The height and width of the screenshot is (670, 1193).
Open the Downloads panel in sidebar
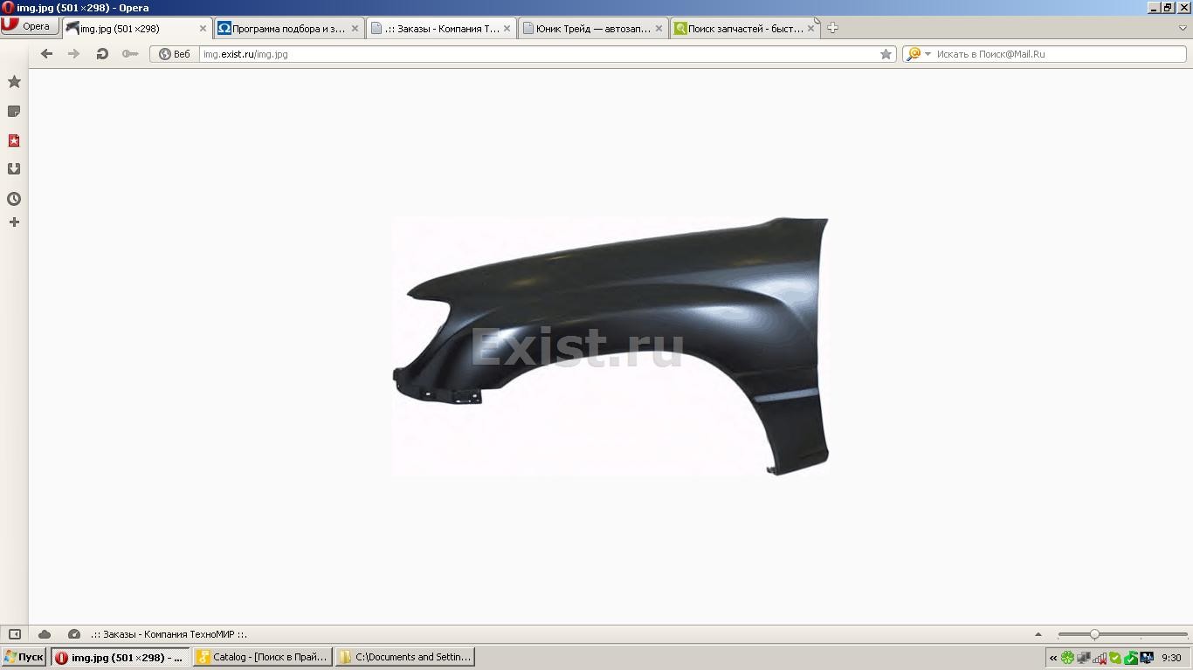pyautogui.click(x=14, y=169)
